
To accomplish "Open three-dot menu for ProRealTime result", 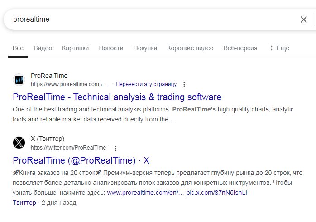I will 184,85.
